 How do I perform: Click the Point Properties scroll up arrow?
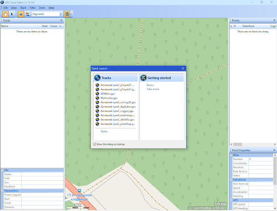(275, 155)
